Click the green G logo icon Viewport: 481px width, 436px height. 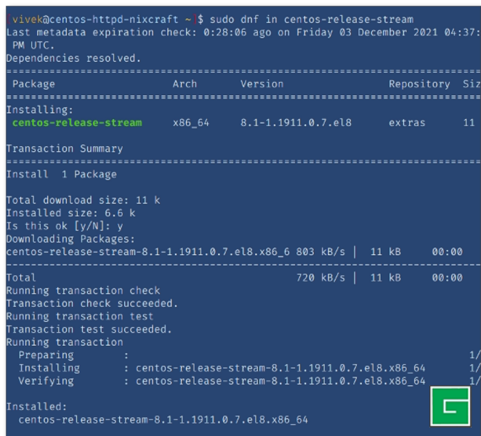(x=450, y=406)
